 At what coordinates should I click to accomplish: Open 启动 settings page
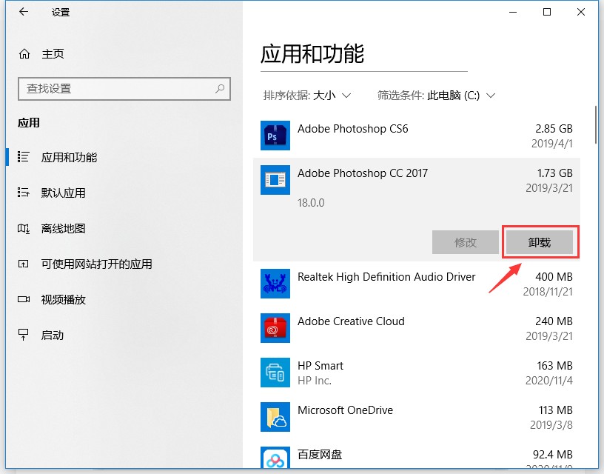click(x=52, y=336)
